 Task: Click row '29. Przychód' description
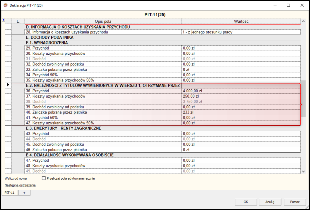point(103,48)
